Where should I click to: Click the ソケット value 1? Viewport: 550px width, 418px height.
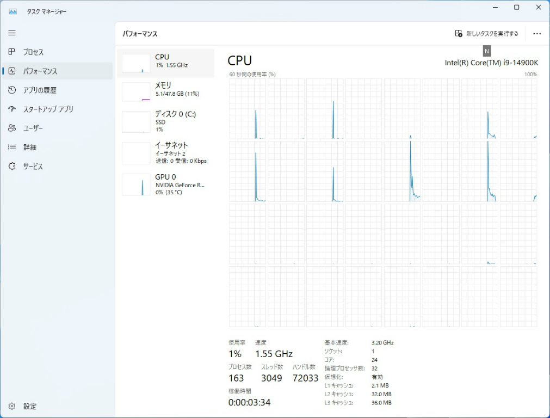373,351
